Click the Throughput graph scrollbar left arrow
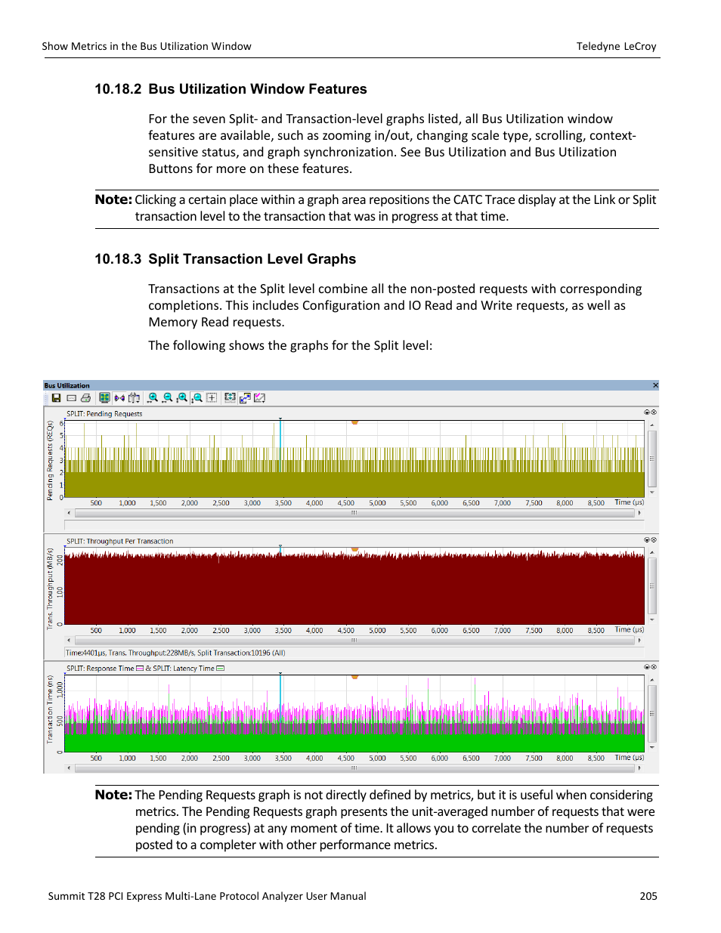Image resolution: width=721 pixels, height=933 pixels. tap(69, 640)
